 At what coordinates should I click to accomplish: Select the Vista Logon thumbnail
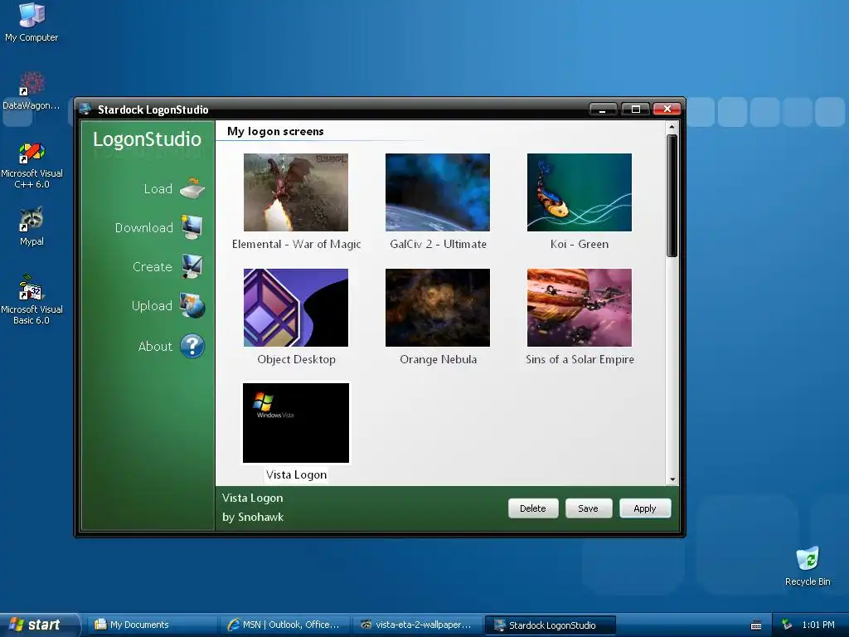click(x=296, y=423)
